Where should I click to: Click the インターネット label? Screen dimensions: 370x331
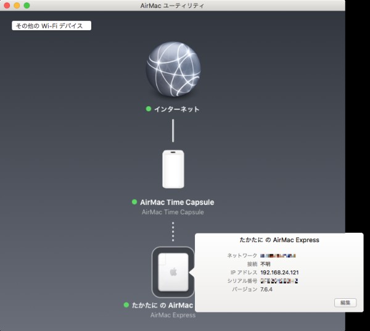tap(177, 109)
